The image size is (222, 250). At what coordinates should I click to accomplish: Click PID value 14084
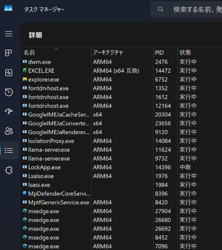[x=163, y=141]
